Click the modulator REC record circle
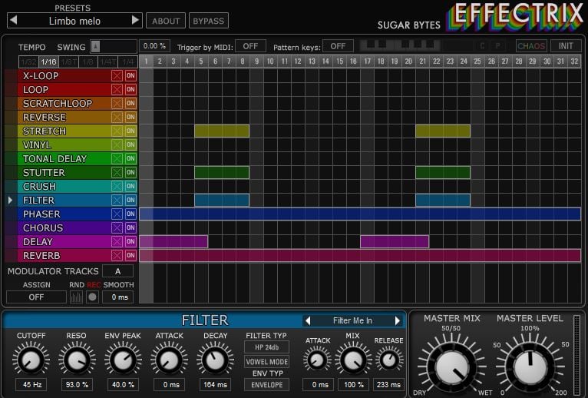This screenshot has width=588, height=398. [92, 297]
